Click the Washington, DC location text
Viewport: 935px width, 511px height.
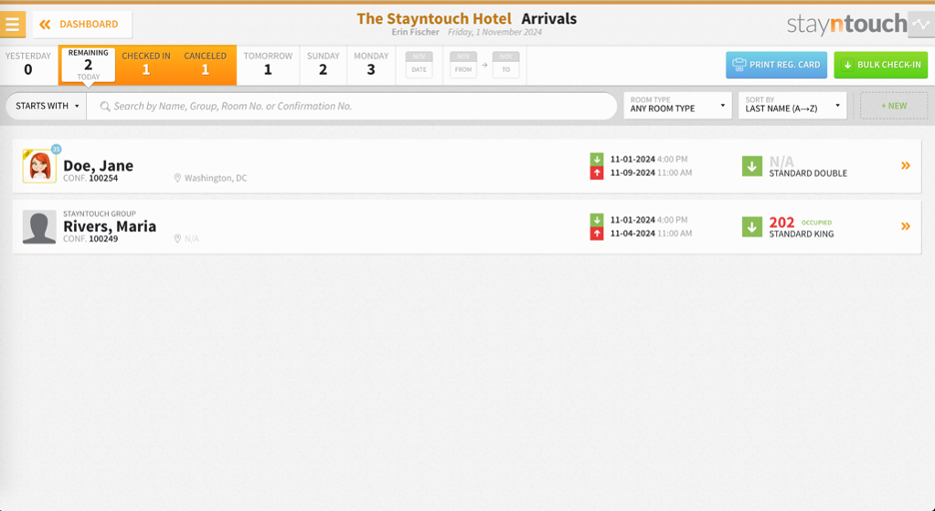[215, 178]
